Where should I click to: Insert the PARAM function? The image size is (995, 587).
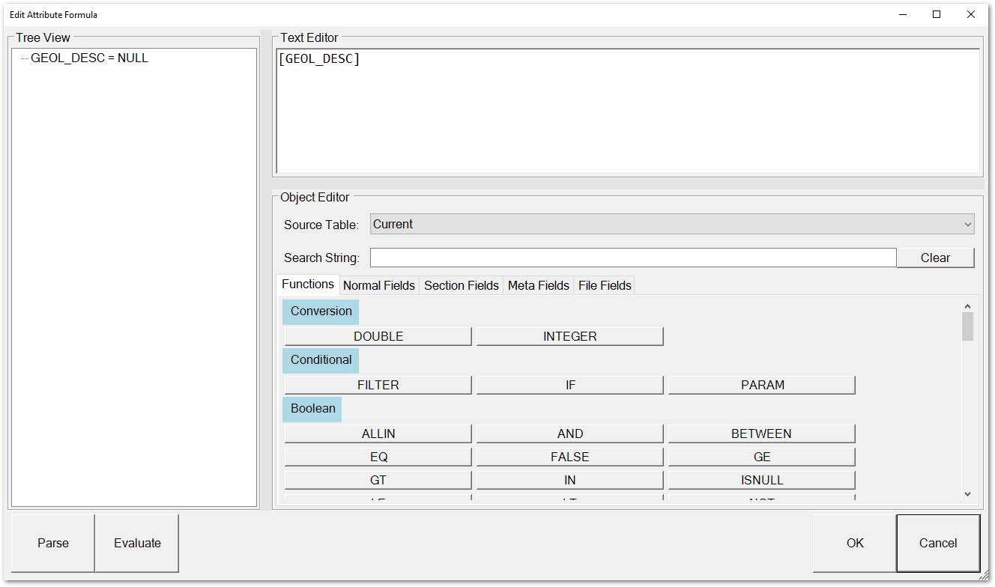(760, 384)
